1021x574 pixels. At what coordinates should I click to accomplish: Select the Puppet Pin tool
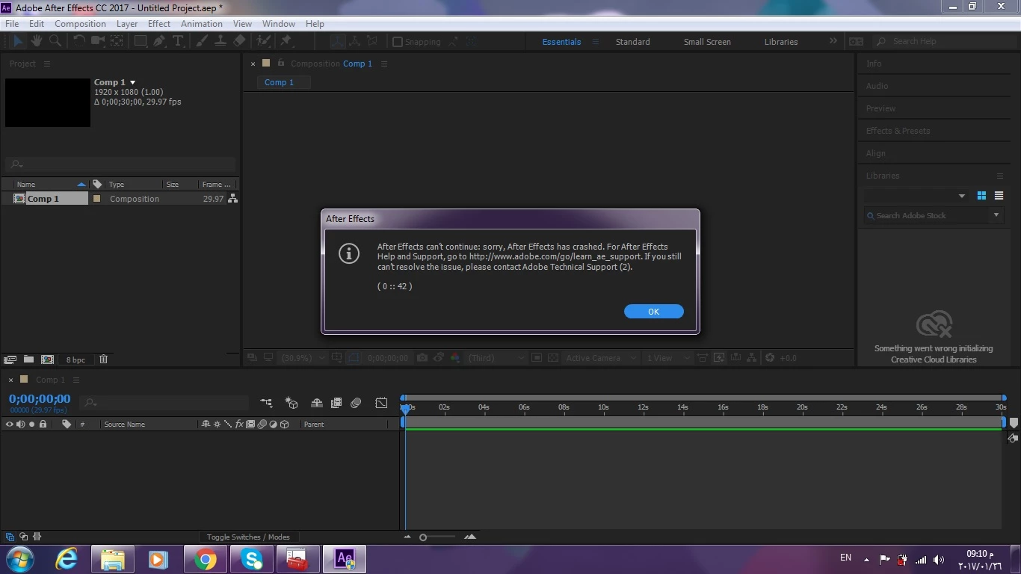click(x=286, y=41)
